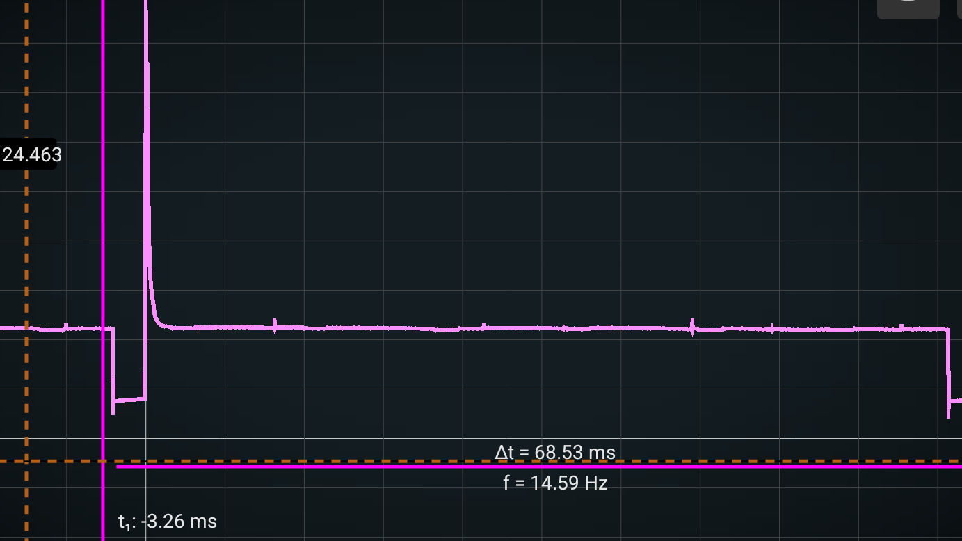This screenshot has height=541, width=962.
Task: Click the t1: -3.26 ms time label
Action: pos(168,522)
